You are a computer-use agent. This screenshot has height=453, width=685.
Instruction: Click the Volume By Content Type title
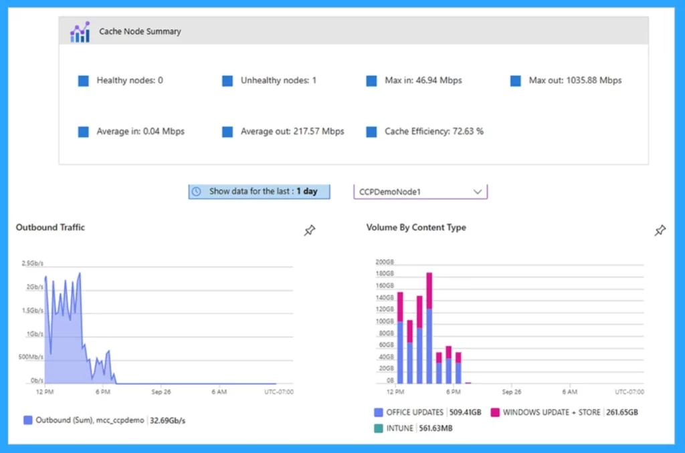click(416, 227)
